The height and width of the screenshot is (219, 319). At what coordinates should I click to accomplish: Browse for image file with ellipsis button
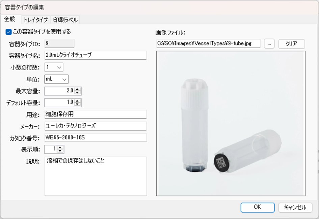[x=269, y=44]
